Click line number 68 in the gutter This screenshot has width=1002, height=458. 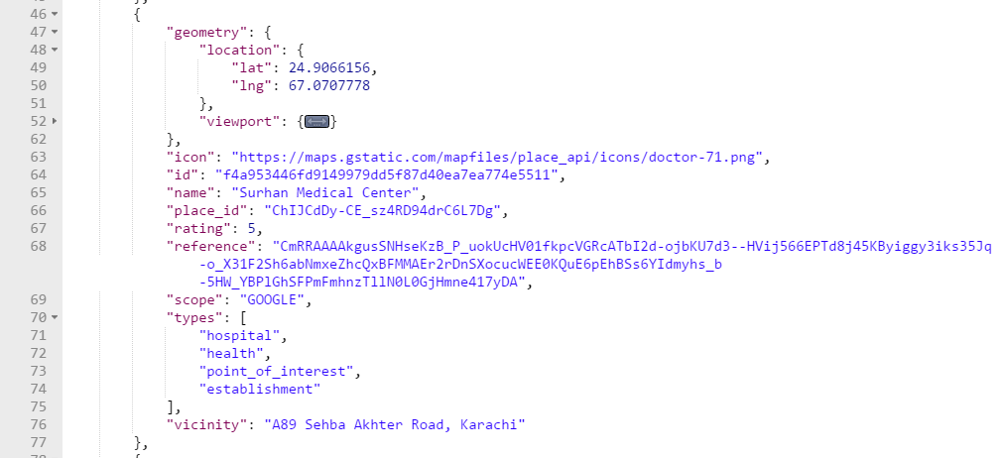39,246
